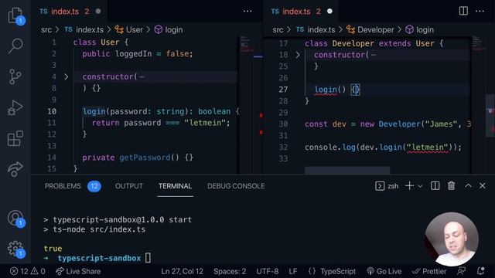
Task: Add a new terminal
Action: click(409, 186)
